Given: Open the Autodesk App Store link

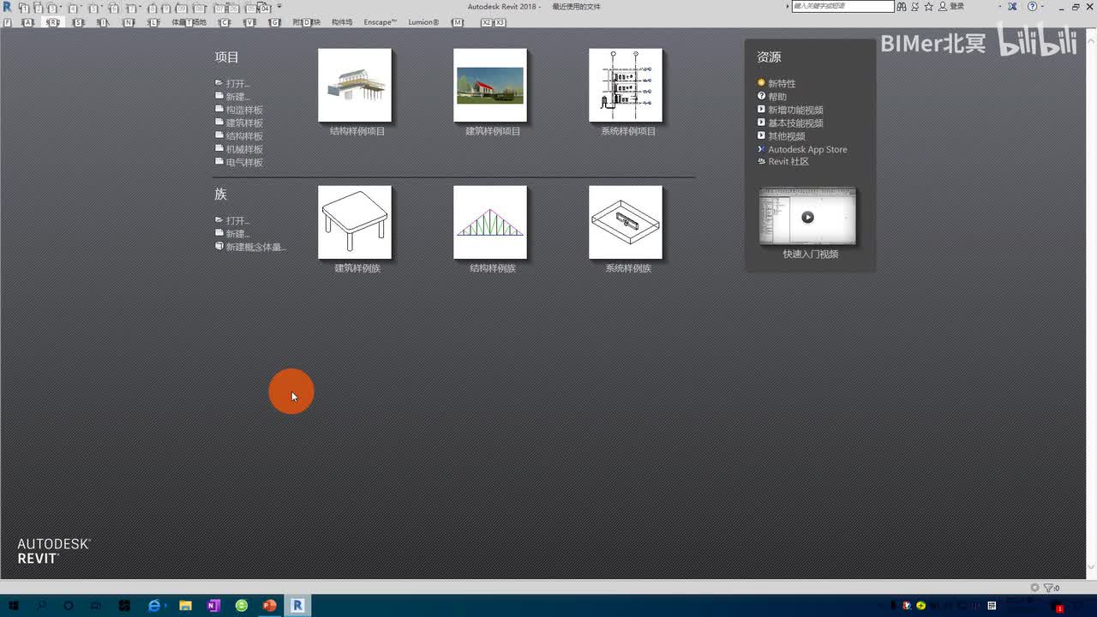Looking at the screenshot, I should [x=802, y=149].
